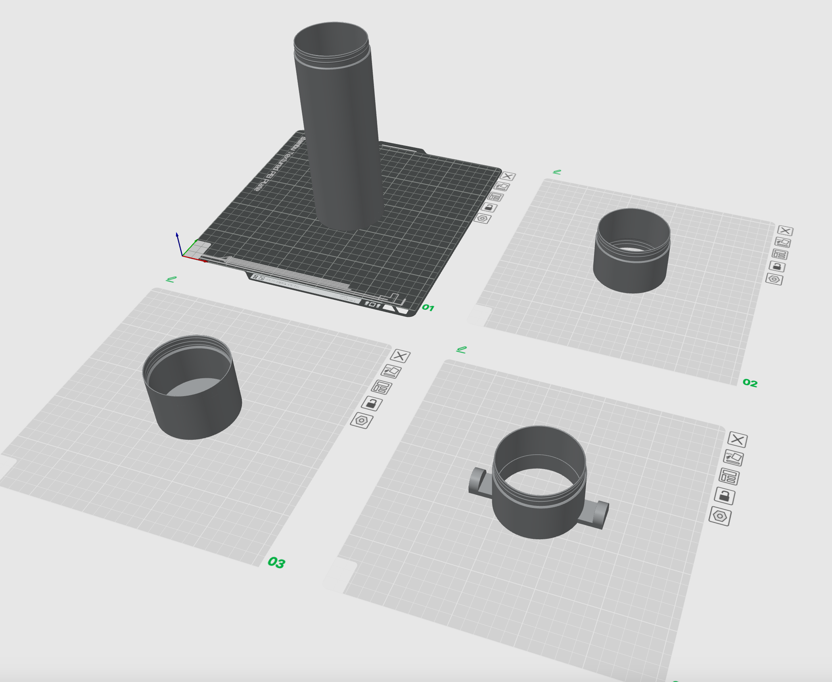Click the green 02 plate number
Image resolution: width=832 pixels, height=682 pixels.
click(750, 383)
